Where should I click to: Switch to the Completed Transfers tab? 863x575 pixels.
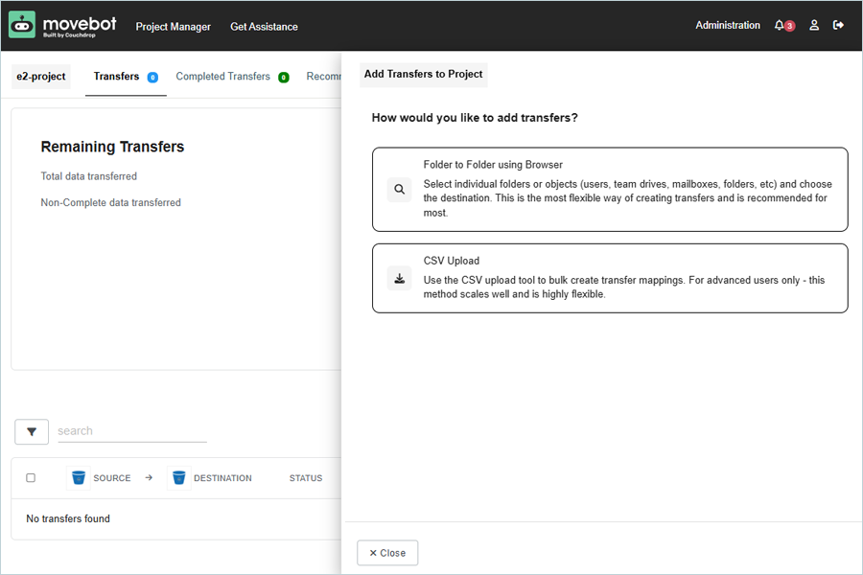[223, 77]
